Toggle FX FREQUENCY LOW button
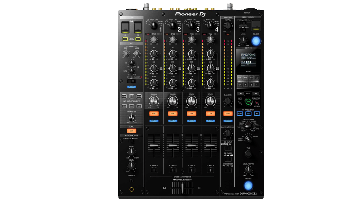The width and height of the screenshot is (362, 203). [240, 114]
